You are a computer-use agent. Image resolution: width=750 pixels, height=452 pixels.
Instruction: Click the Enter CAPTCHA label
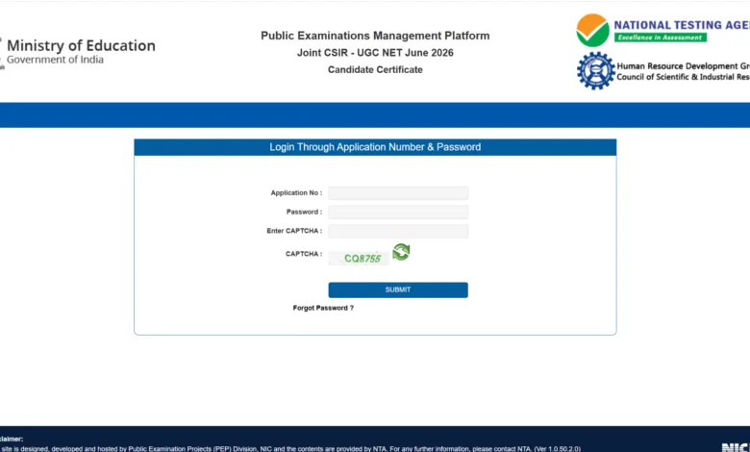[x=294, y=231]
